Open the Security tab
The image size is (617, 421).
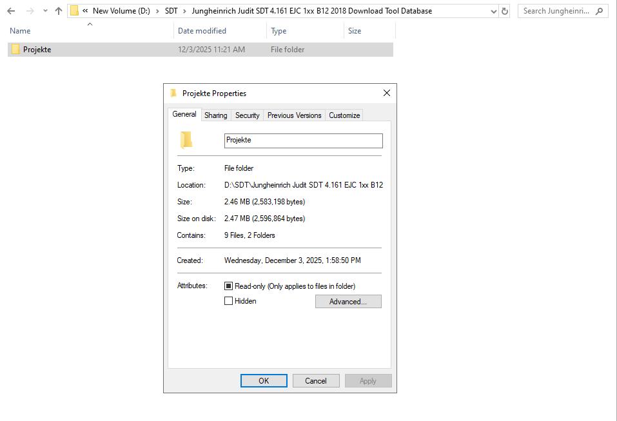pyautogui.click(x=247, y=115)
